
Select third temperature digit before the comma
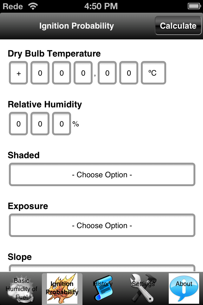(x=83, y=73)
